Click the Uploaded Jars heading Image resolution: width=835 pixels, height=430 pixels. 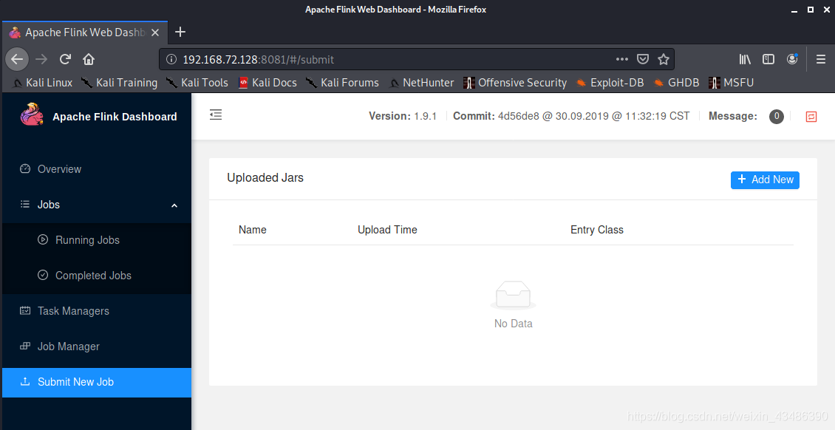click(x=265, y=178)
